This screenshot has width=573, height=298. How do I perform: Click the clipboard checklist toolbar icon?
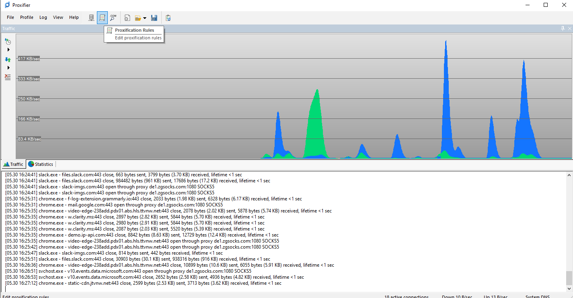click(x=168, y=18)
